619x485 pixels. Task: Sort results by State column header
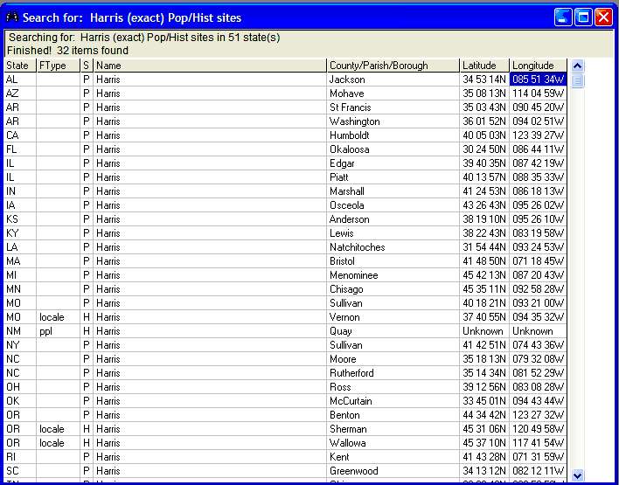point(19,66)
